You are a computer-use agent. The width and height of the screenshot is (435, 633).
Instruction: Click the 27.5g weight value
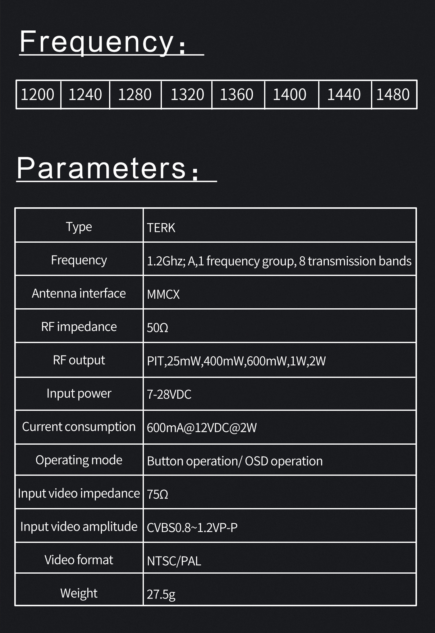point(161,594)
